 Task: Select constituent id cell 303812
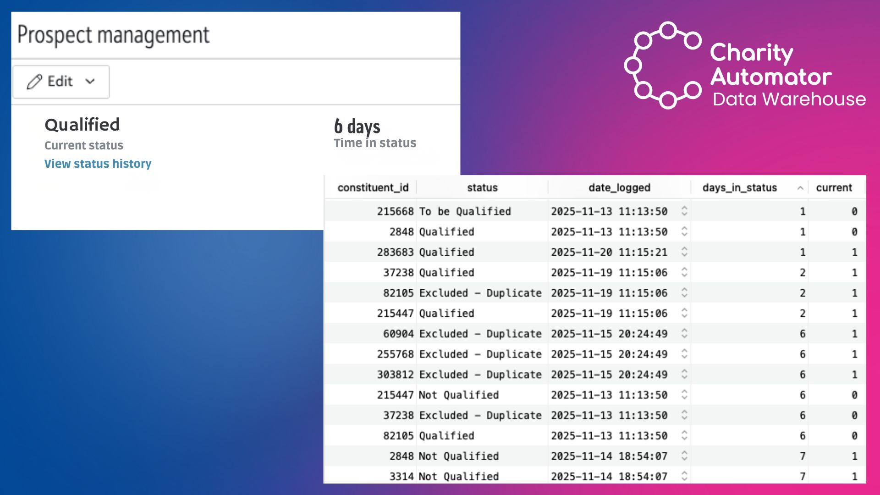point(395,374)
